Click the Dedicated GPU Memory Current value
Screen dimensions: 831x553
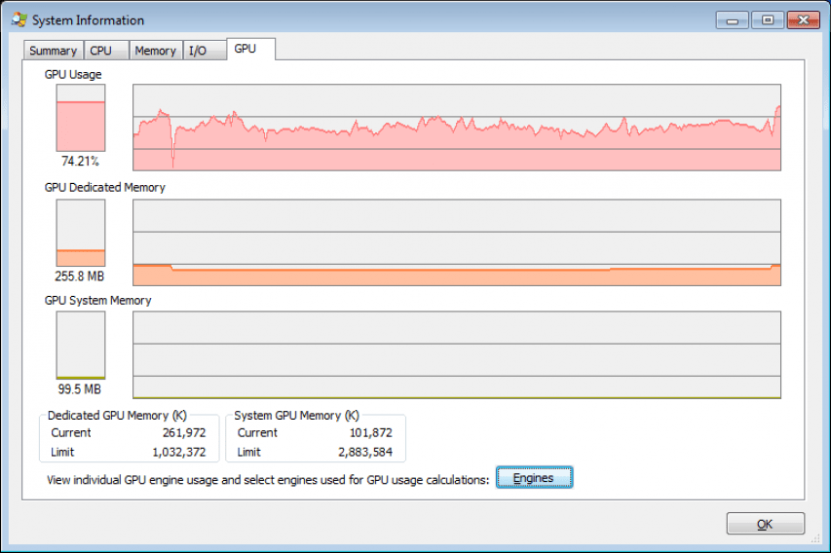tap(184, 432)
